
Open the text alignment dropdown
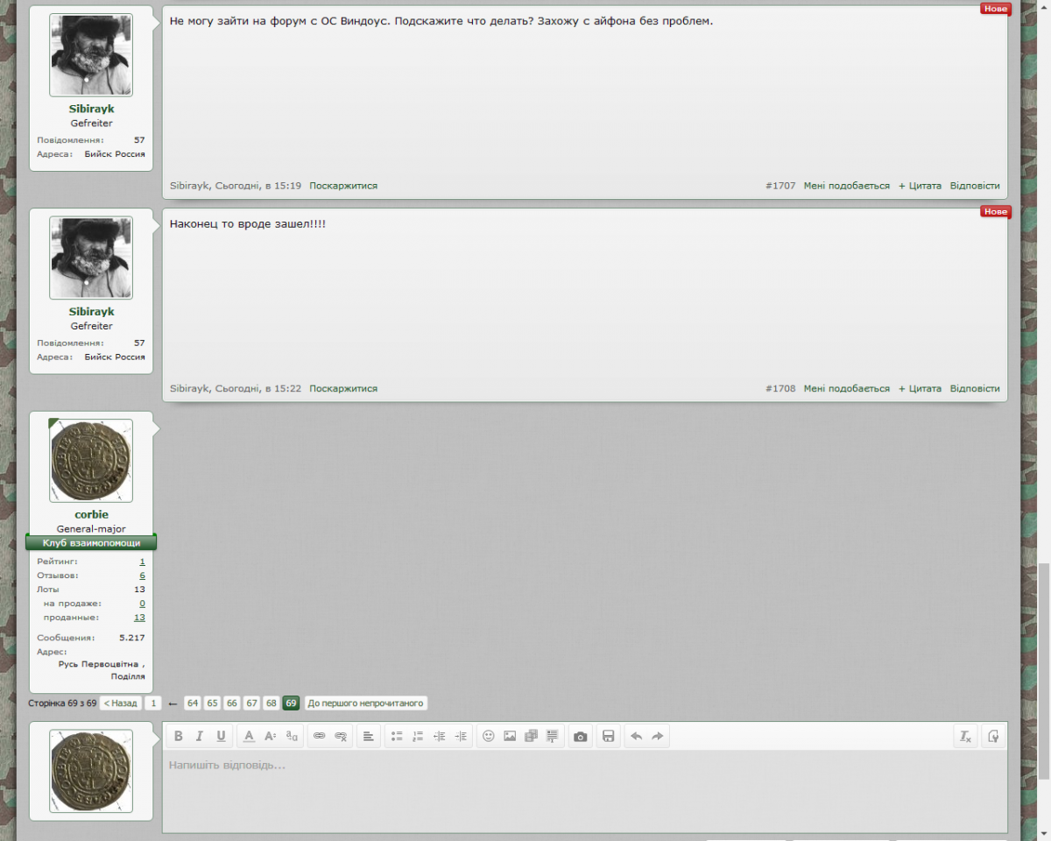click(369, 736)
